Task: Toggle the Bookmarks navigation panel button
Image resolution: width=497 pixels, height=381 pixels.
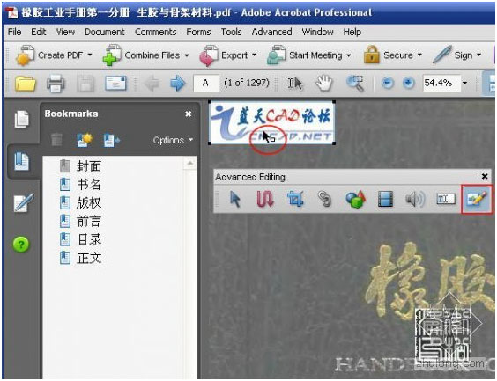Action: click(21, 161)
